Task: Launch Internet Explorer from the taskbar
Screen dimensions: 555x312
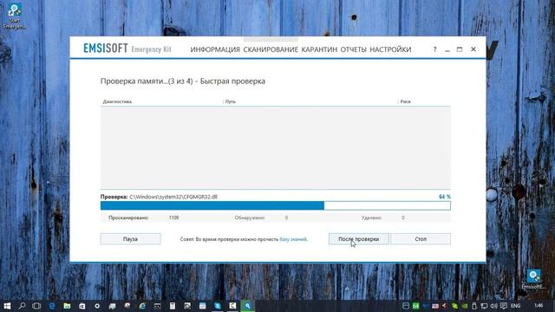Action: point(142,306)
